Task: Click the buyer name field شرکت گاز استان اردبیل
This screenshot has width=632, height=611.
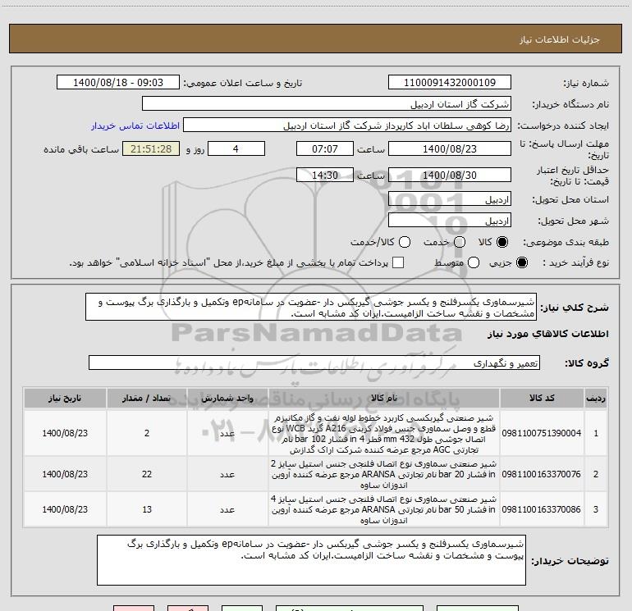Action: click(x=327, y=103)
